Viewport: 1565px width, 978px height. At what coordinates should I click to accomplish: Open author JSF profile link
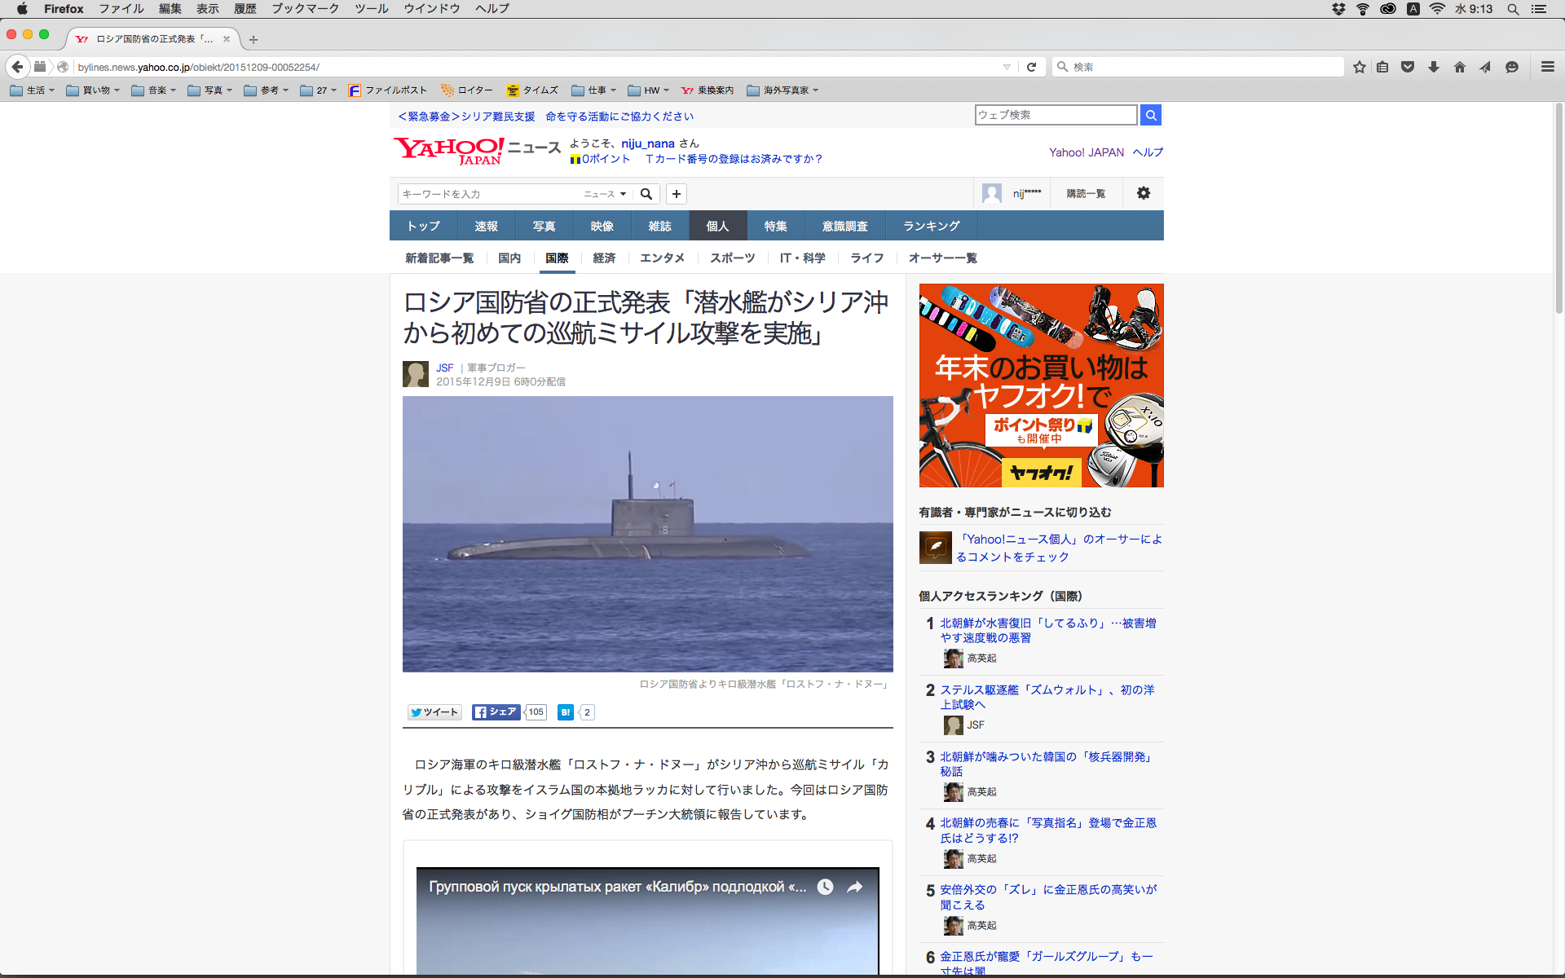pyautogui.click(x=444, y=368)
